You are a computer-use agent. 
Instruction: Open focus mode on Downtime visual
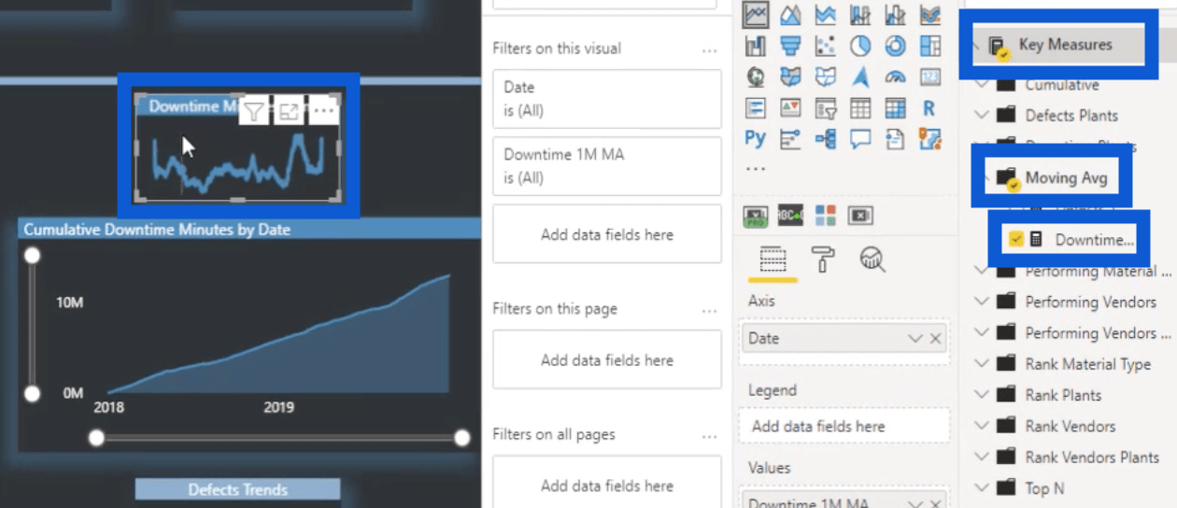[x=289, y=113]
